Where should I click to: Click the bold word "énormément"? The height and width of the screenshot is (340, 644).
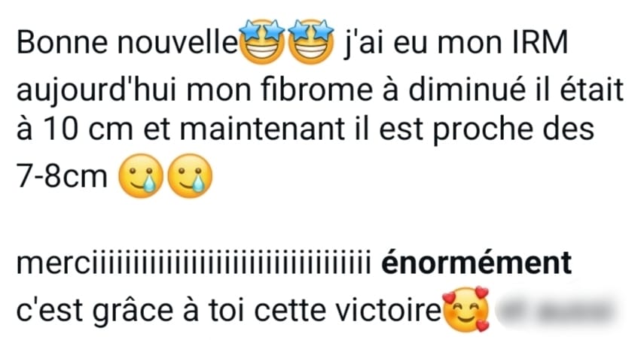tap(477, 263)
